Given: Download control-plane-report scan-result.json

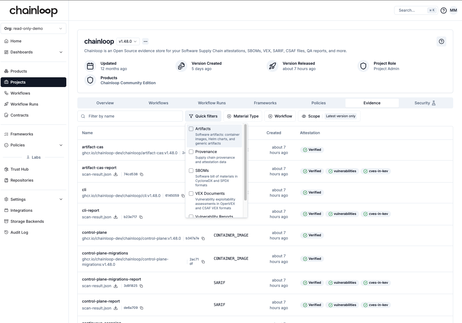Looking at the screenshot, I should [x=116, y=308].
